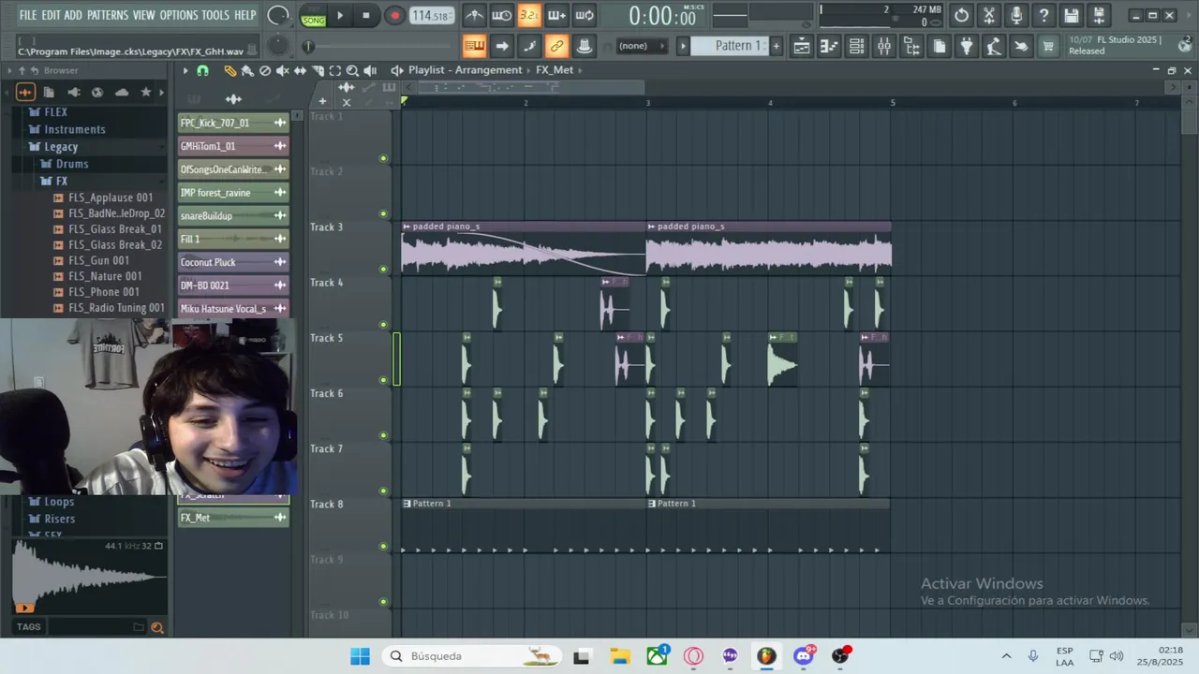Expand the Loops folder in browser
Viewport: 1199px width, 674px height.
52,502
